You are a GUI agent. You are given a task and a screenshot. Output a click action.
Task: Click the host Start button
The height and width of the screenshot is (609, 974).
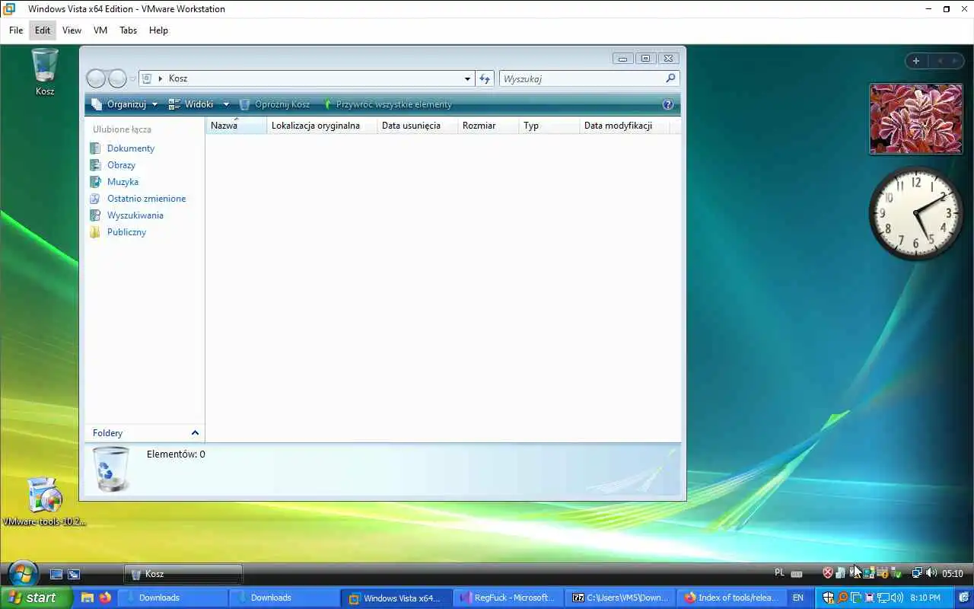click(x=35, y=598)
